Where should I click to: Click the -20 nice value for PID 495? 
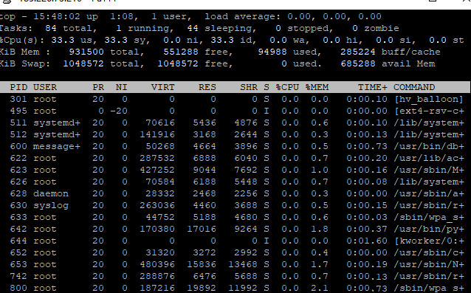119,111
